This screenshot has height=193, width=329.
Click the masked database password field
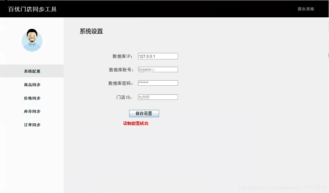(158, 83)
